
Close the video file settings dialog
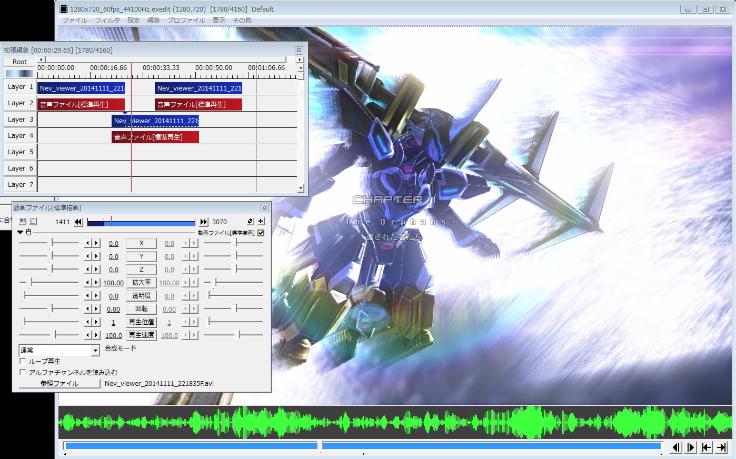click(x=264, y=208)
